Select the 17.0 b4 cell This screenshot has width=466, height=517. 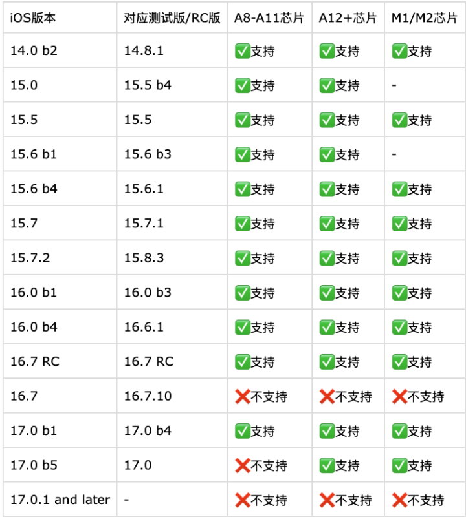point(172,430)
